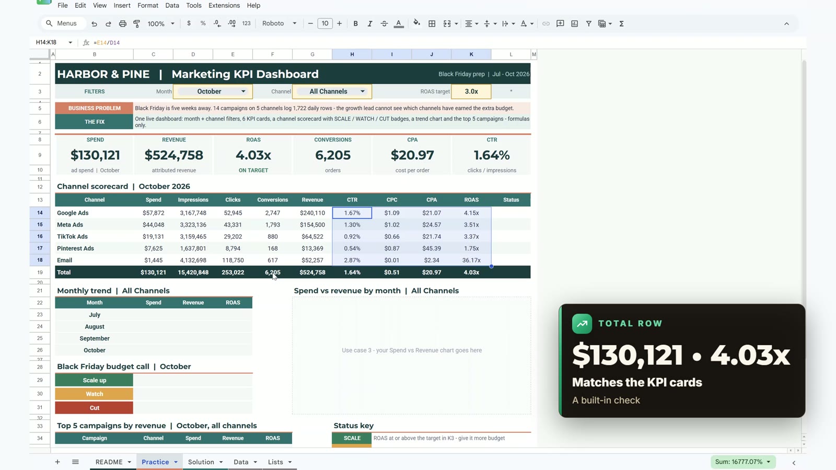Click the Menus search button
This screenshot has width=836, height=470.
[x=63, y=23]
